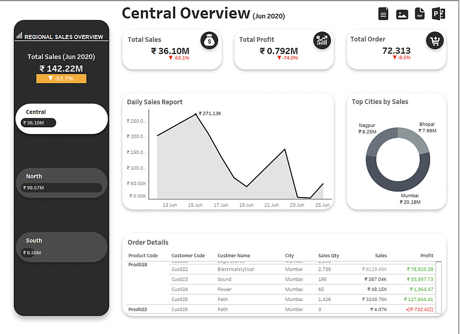Click the ₹ 36.10M pill under Central
460x334 pixels.
(38, 123)
